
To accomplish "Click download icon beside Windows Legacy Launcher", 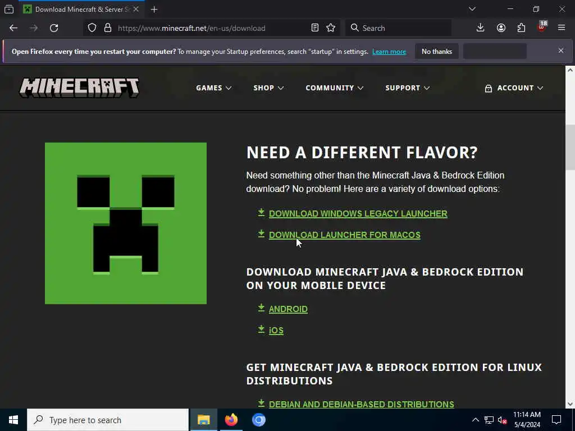I will [261, 213].
